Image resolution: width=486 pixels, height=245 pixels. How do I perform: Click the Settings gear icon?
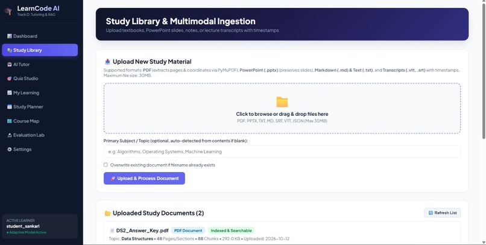click(9, 149)
